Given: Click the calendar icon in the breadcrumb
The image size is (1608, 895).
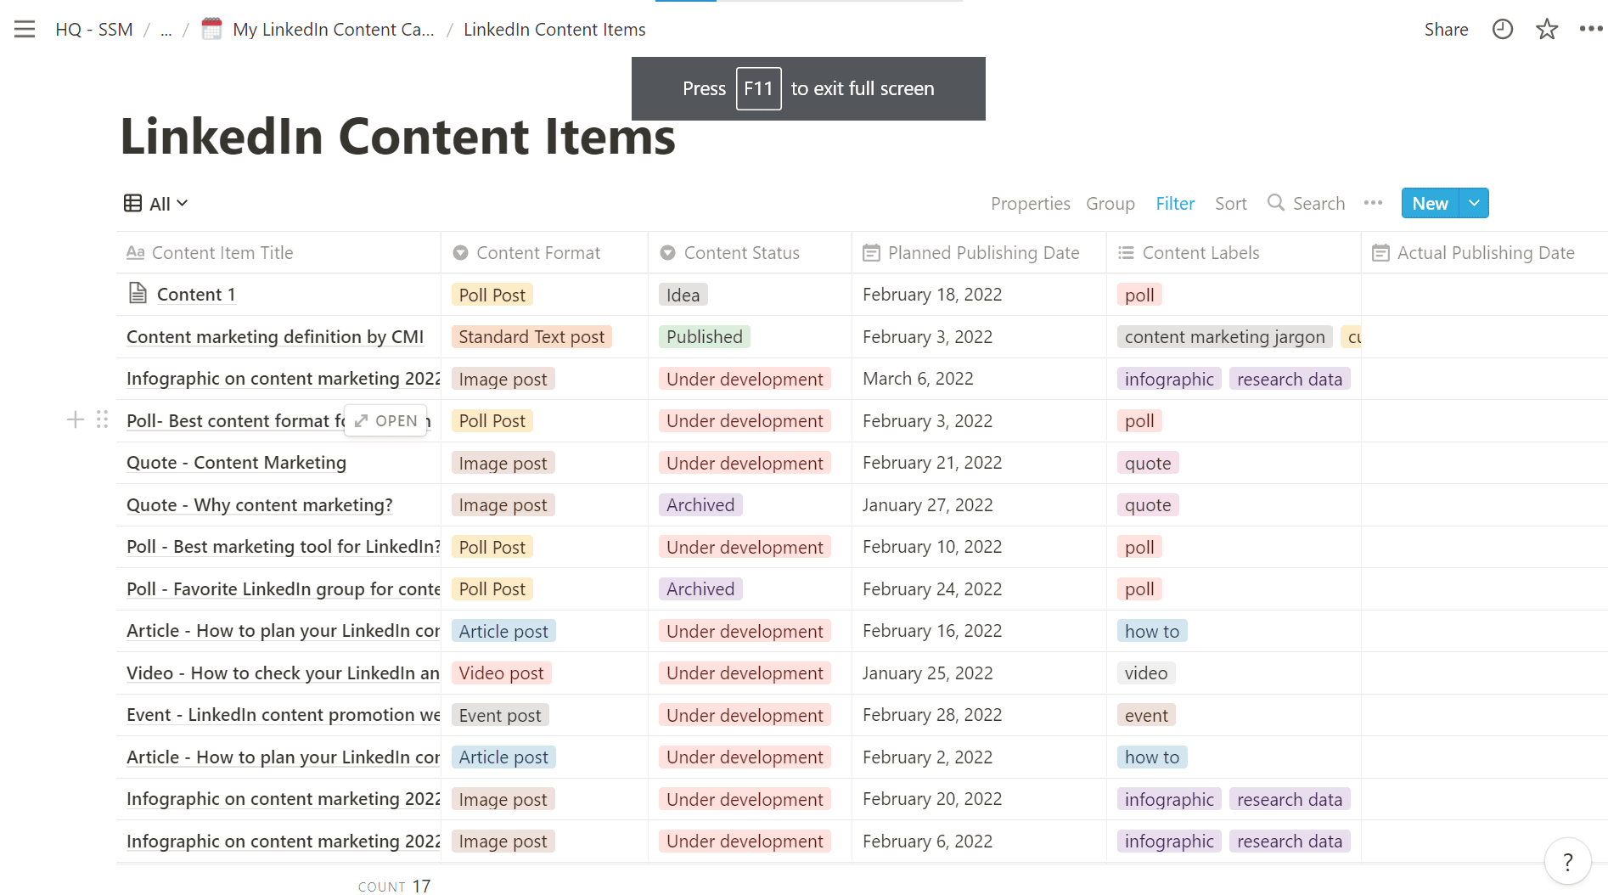Looking at the screenshot, I should pyautogui.click(x=211, y=28).
